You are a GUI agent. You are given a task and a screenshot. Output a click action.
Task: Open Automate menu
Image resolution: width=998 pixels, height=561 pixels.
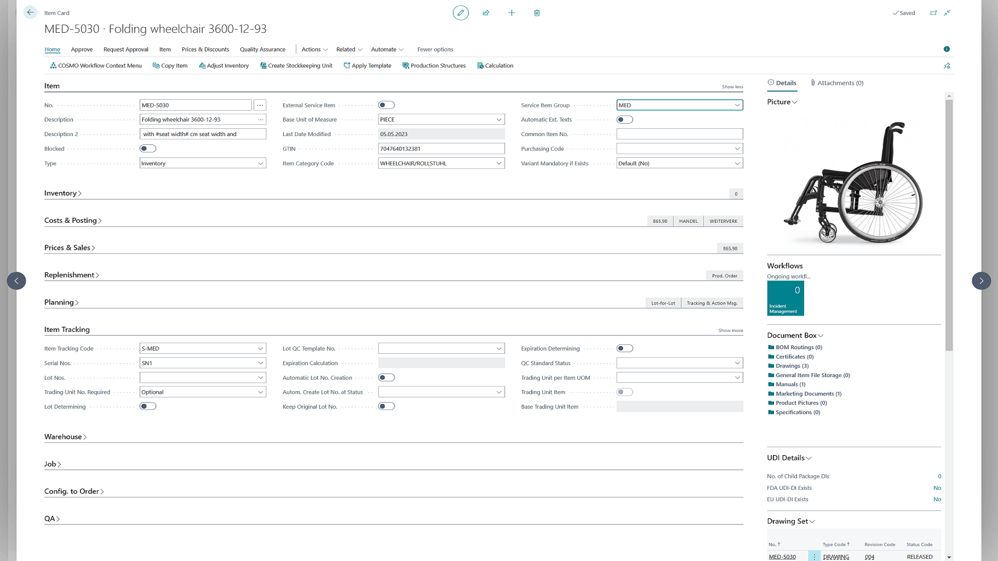[387, 49]
